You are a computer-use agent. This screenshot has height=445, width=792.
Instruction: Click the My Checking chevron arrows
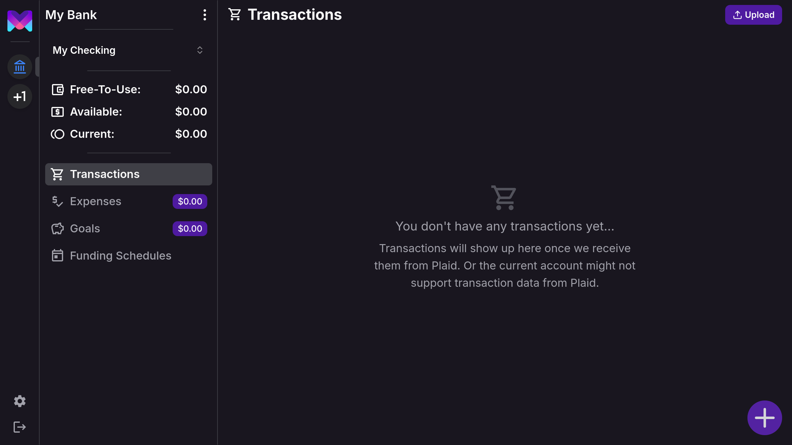point(200,50)
